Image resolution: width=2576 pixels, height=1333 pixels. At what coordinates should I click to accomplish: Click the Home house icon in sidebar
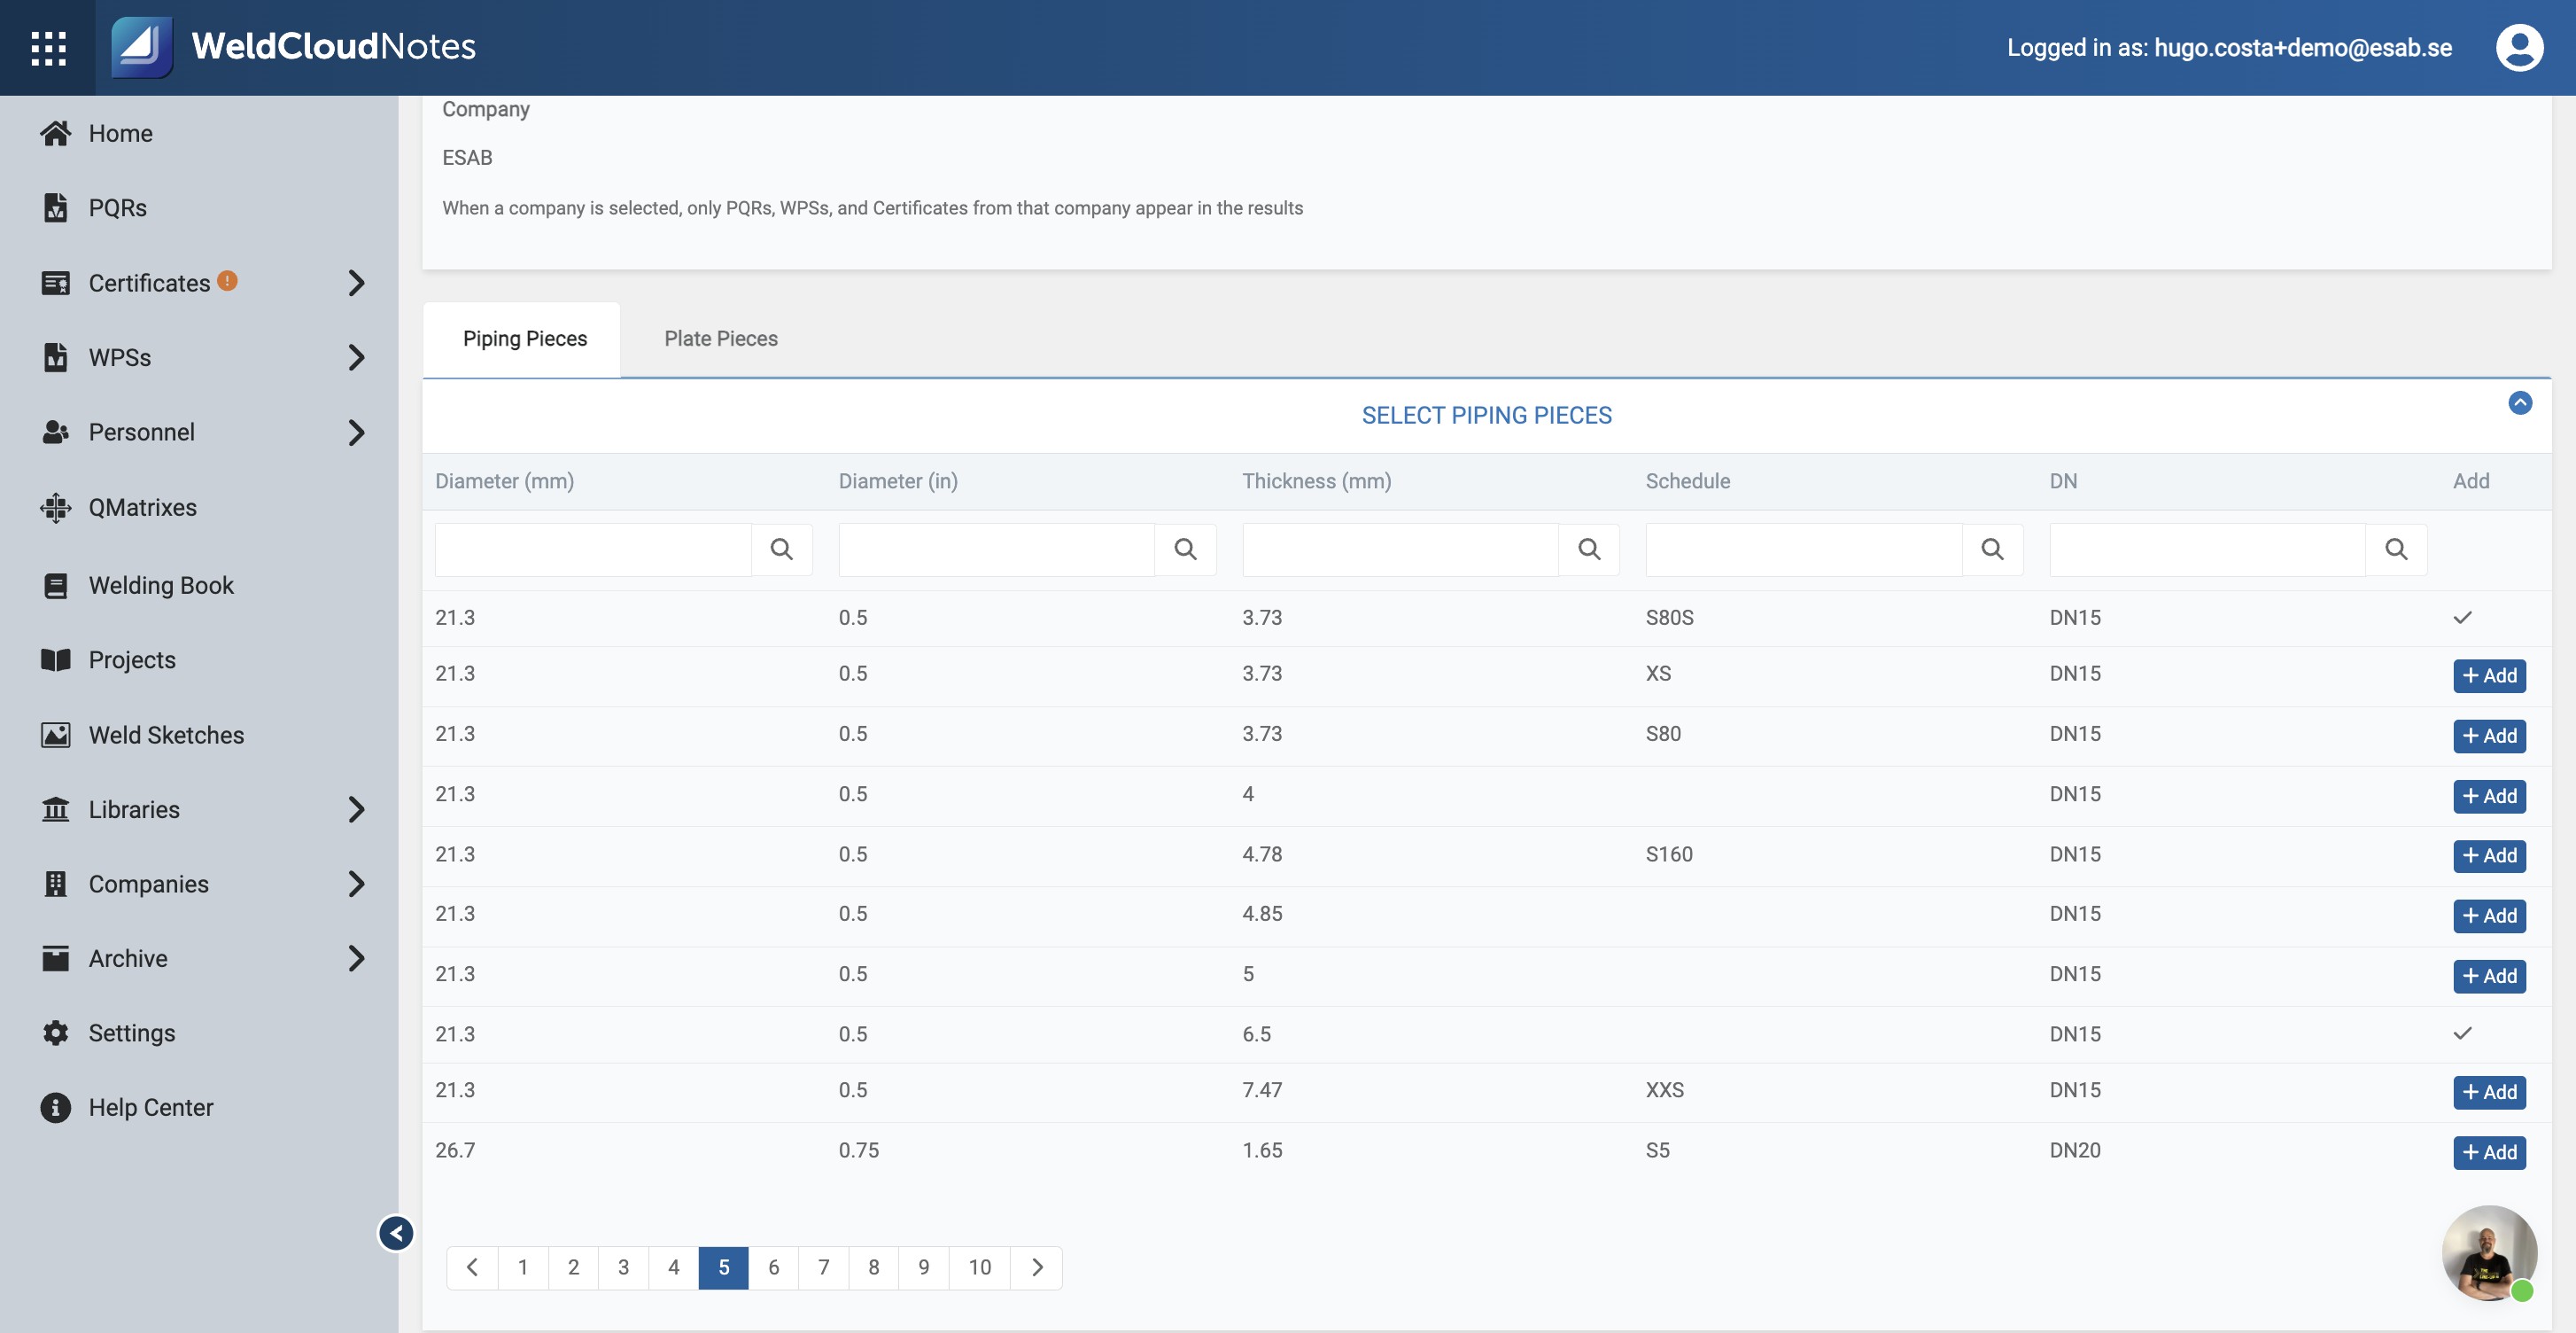55,133
